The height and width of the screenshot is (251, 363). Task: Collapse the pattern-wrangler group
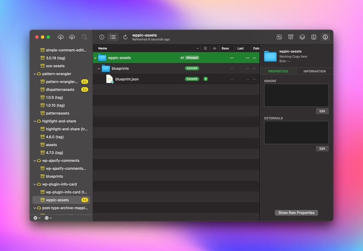[x=35, y=74]
